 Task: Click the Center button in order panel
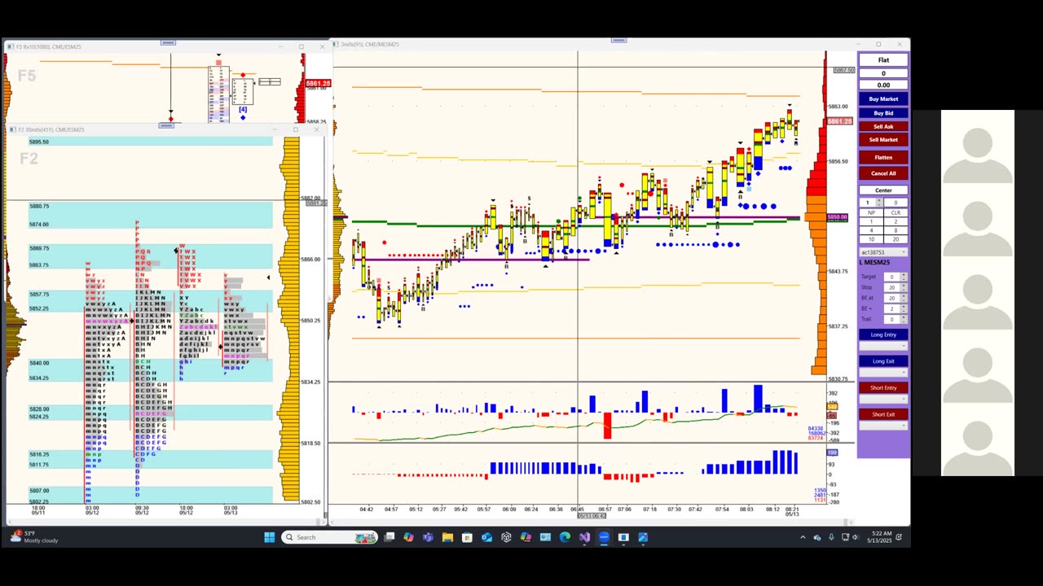click(883, 190)
